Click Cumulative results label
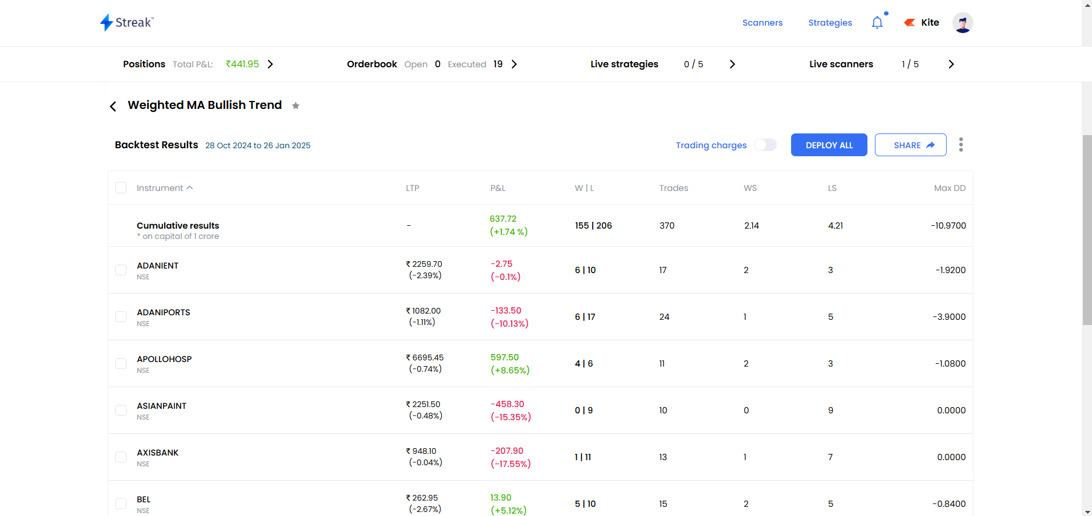The image size is (1092, 516). click(x=178, y=226)
